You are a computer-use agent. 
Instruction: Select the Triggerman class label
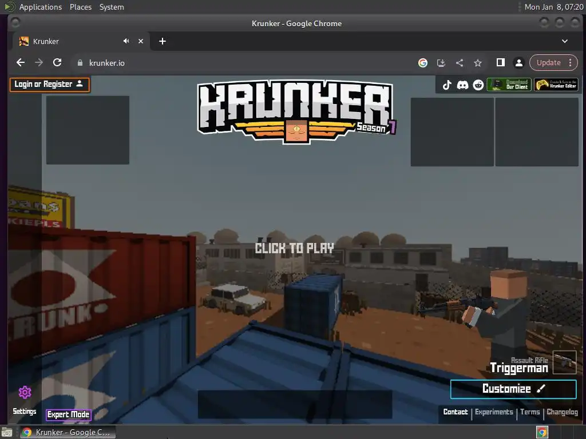[x=518, y=368]
